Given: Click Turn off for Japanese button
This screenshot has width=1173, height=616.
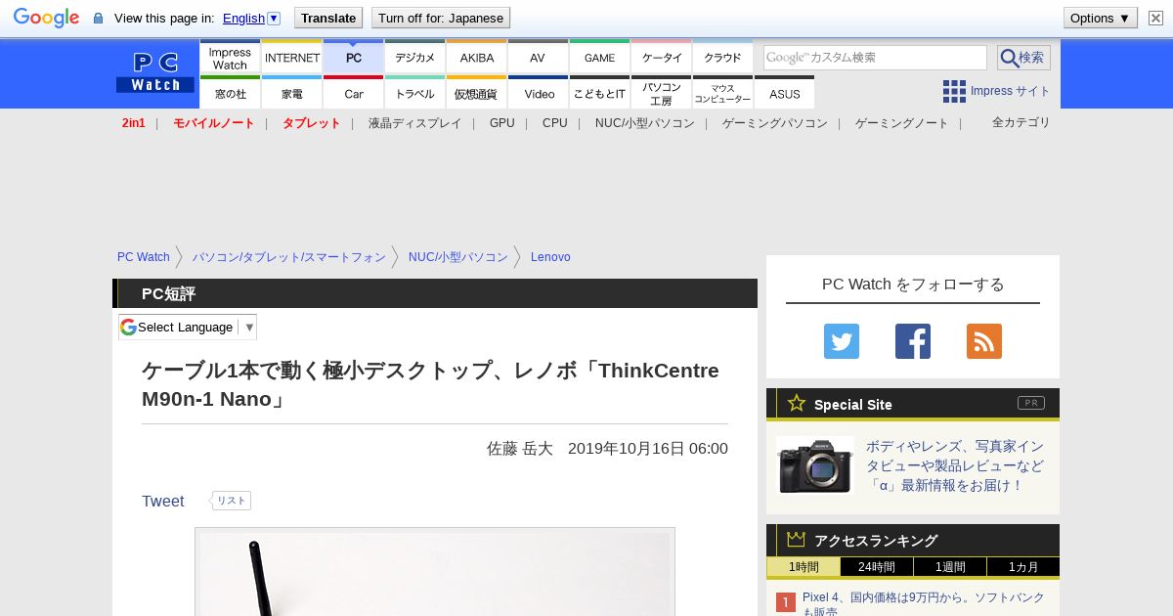Looking at the screenshot, I should coord(441,18).
